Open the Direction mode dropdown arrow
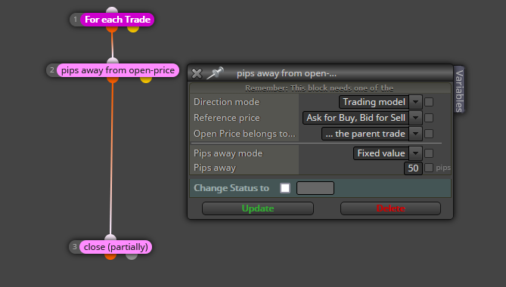Viewport: 506px width, 287px height. click(416, 102)
